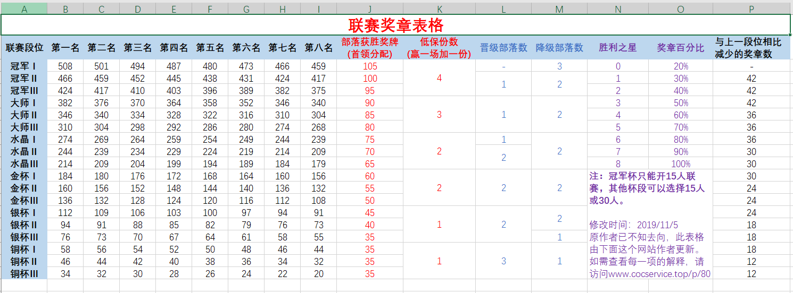Click 第一名 value 382 in 大师 I row
This screenshot has width=793, height=293.
point(65,103)
